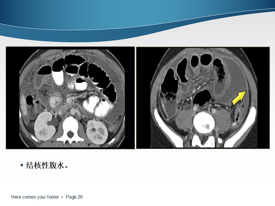Viewport: 275px width, 206px height.
Task: Click the small square separator in footer
Action: (x=62, y=197)
